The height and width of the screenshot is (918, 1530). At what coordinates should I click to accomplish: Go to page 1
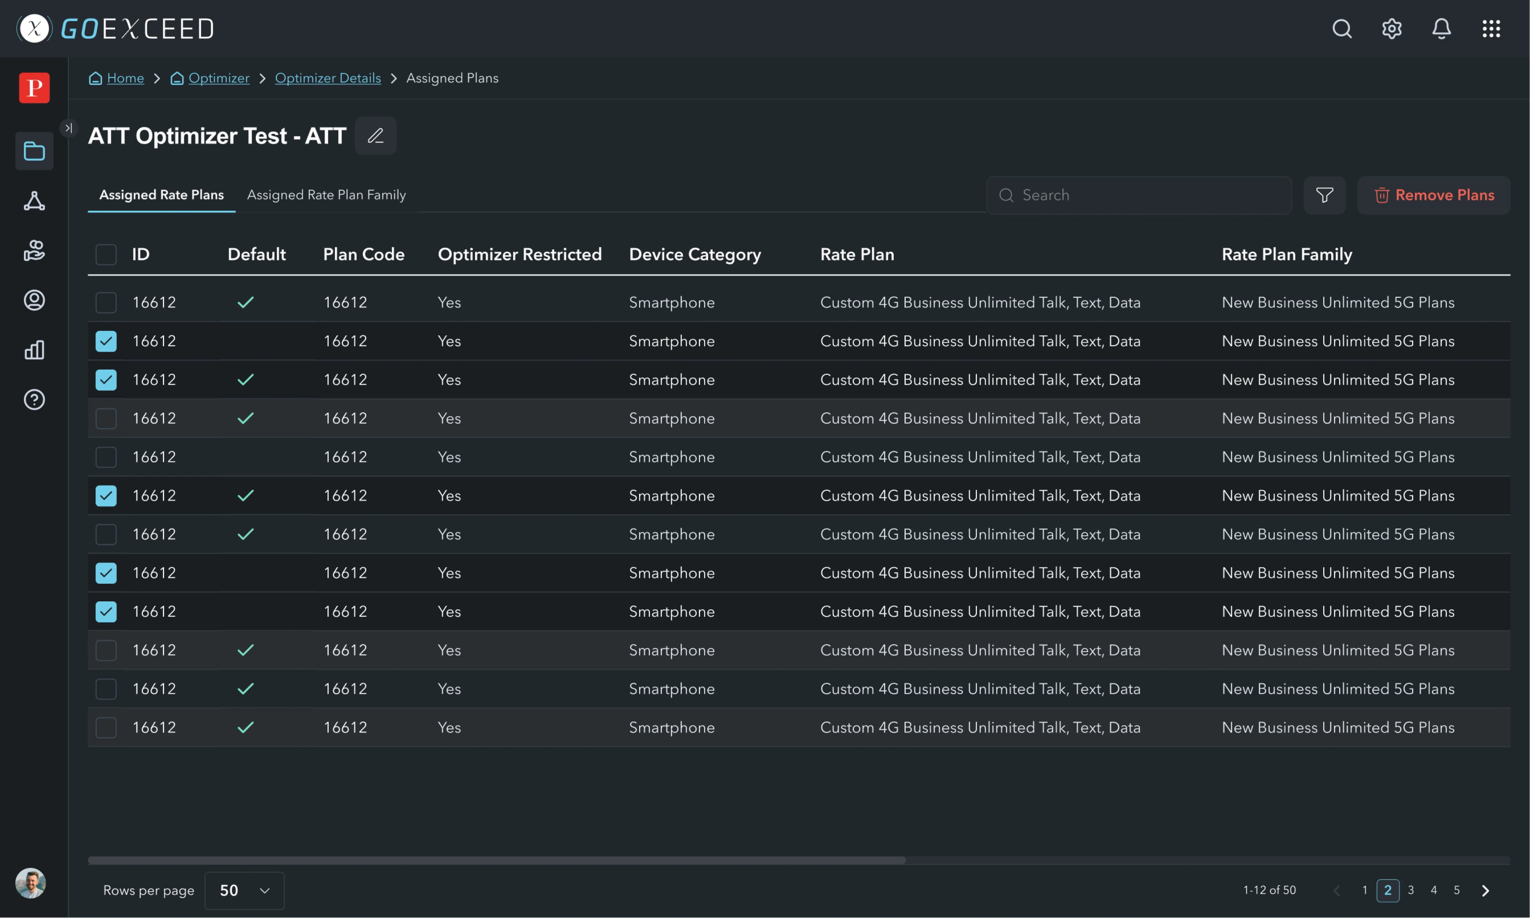[1365, 890]
